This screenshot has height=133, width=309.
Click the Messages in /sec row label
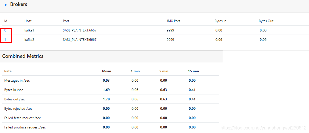tap(17, 81)
